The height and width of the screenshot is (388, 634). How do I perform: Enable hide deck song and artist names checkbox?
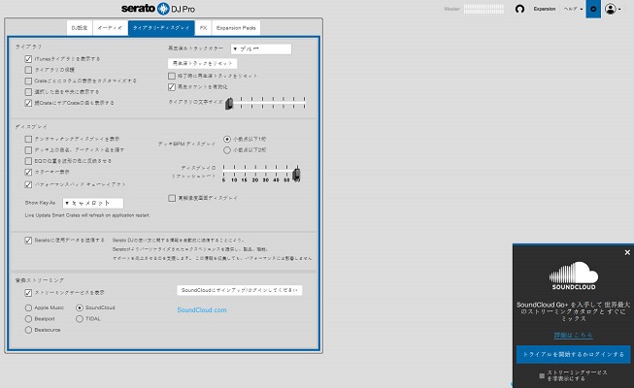pos(28,150)
